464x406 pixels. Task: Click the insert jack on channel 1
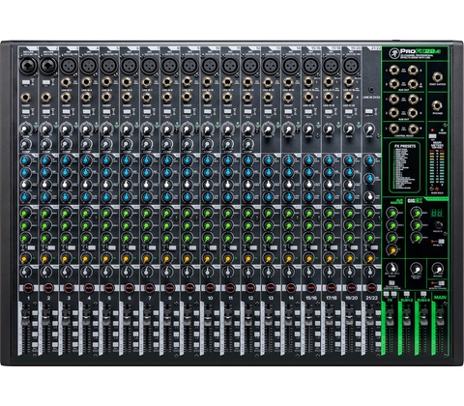click(26, 97)
